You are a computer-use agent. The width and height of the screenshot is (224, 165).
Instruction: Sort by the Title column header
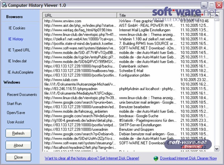(x=147, y=15)
